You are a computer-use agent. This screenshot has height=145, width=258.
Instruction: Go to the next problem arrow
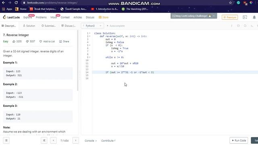pos(76,141)
